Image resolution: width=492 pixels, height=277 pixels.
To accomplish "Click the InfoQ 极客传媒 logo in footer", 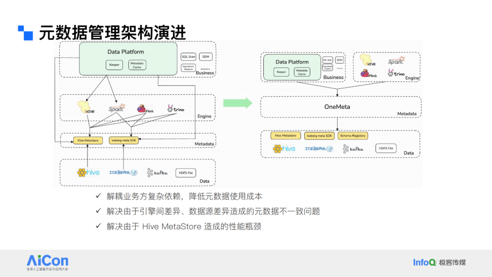I will pyautogui.click(x=439, y=262).
